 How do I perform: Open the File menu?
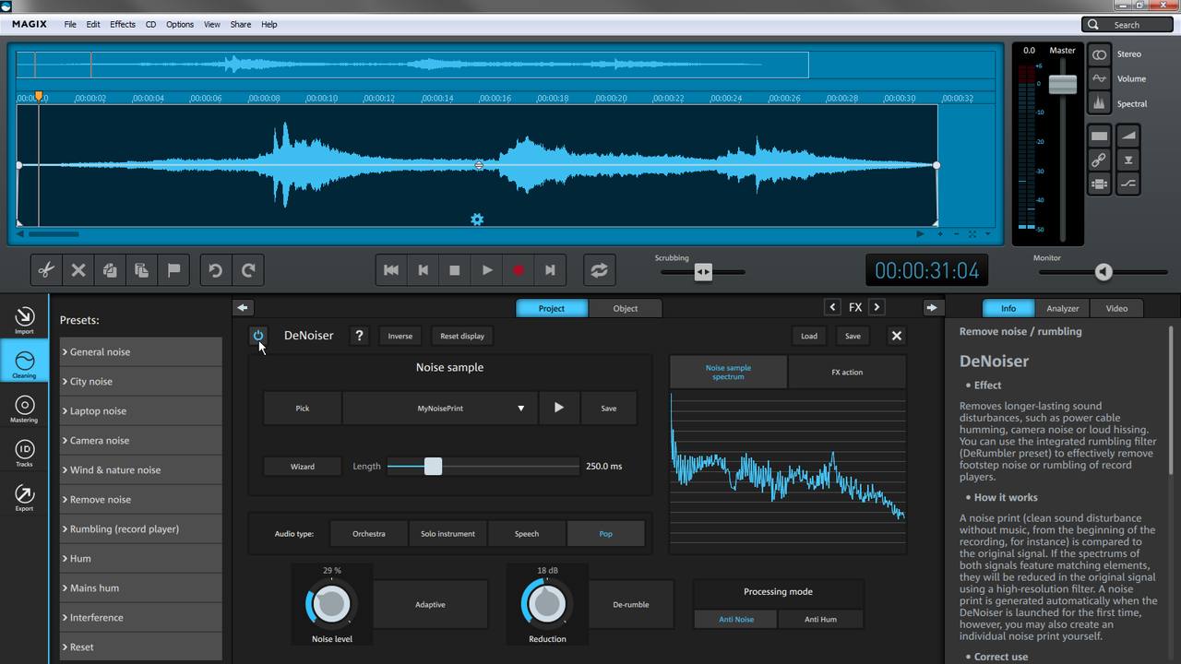[x=70, y=25]
